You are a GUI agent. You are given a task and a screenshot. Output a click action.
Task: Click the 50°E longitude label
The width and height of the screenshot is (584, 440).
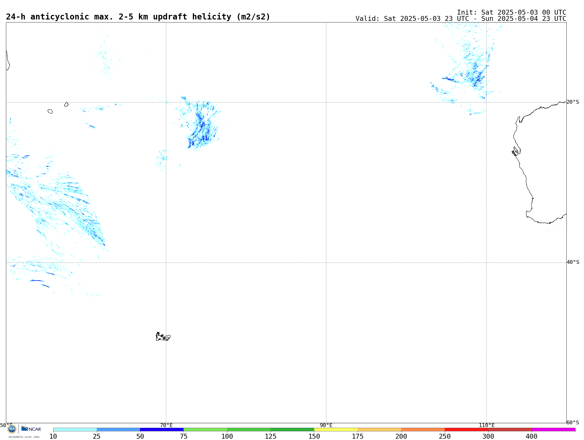click(6, 425)
